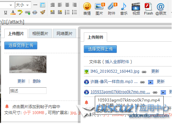Screen dimensions: 175x124
Task: Insert 音乐 music via the note icon
Action: pos(124,9)
